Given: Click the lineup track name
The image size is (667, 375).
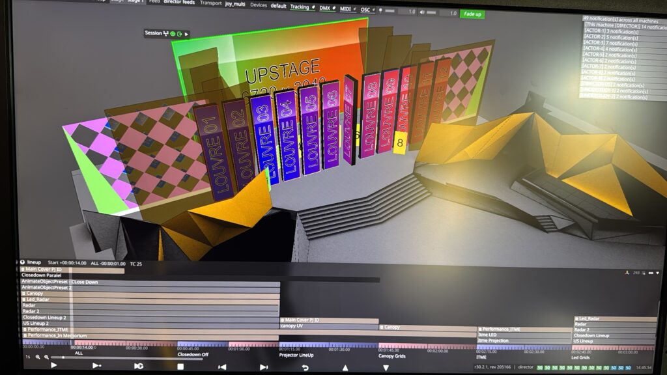Looking at the screenshot, I should click(x=34, y=262).
